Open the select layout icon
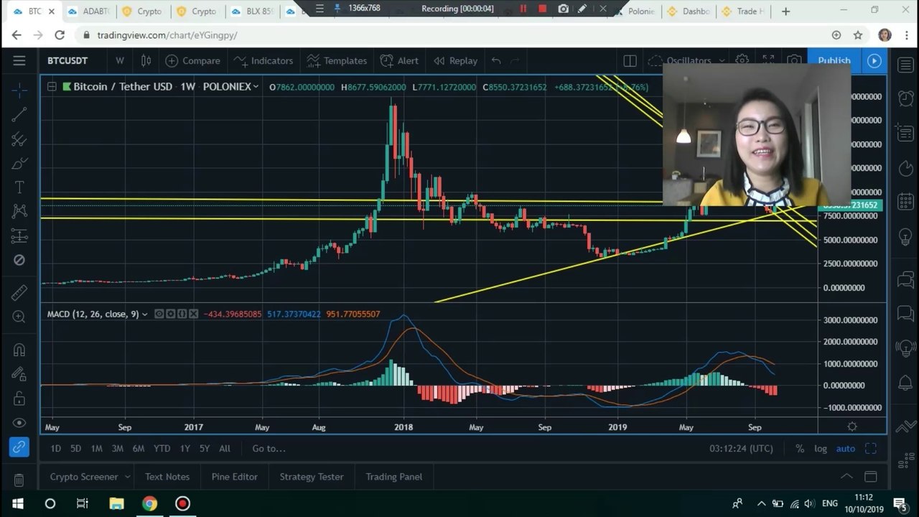This screenshot has height=517, width=919. pos(630,61)
